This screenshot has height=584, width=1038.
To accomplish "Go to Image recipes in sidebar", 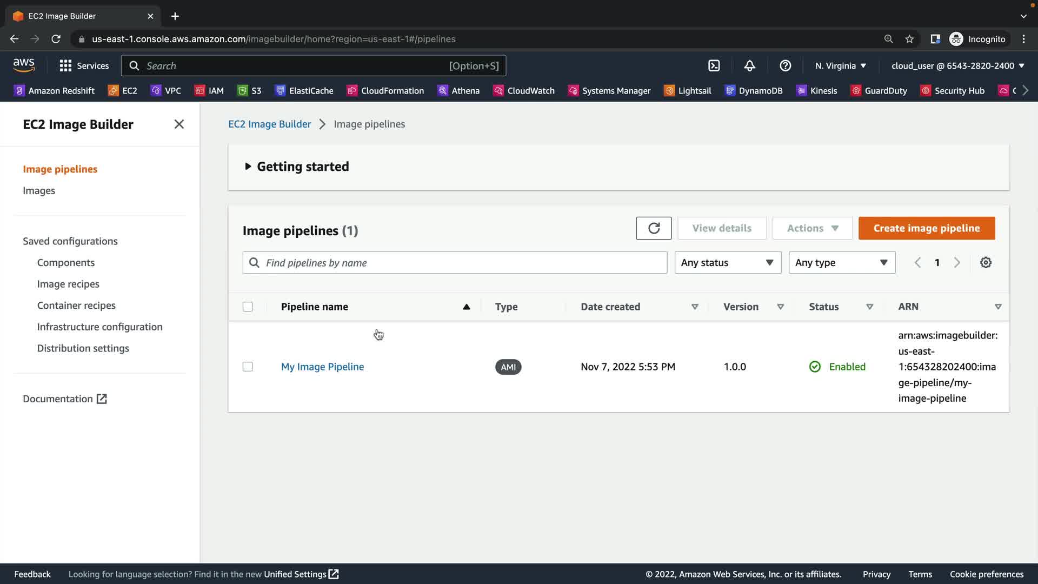I will coord(68,284).
